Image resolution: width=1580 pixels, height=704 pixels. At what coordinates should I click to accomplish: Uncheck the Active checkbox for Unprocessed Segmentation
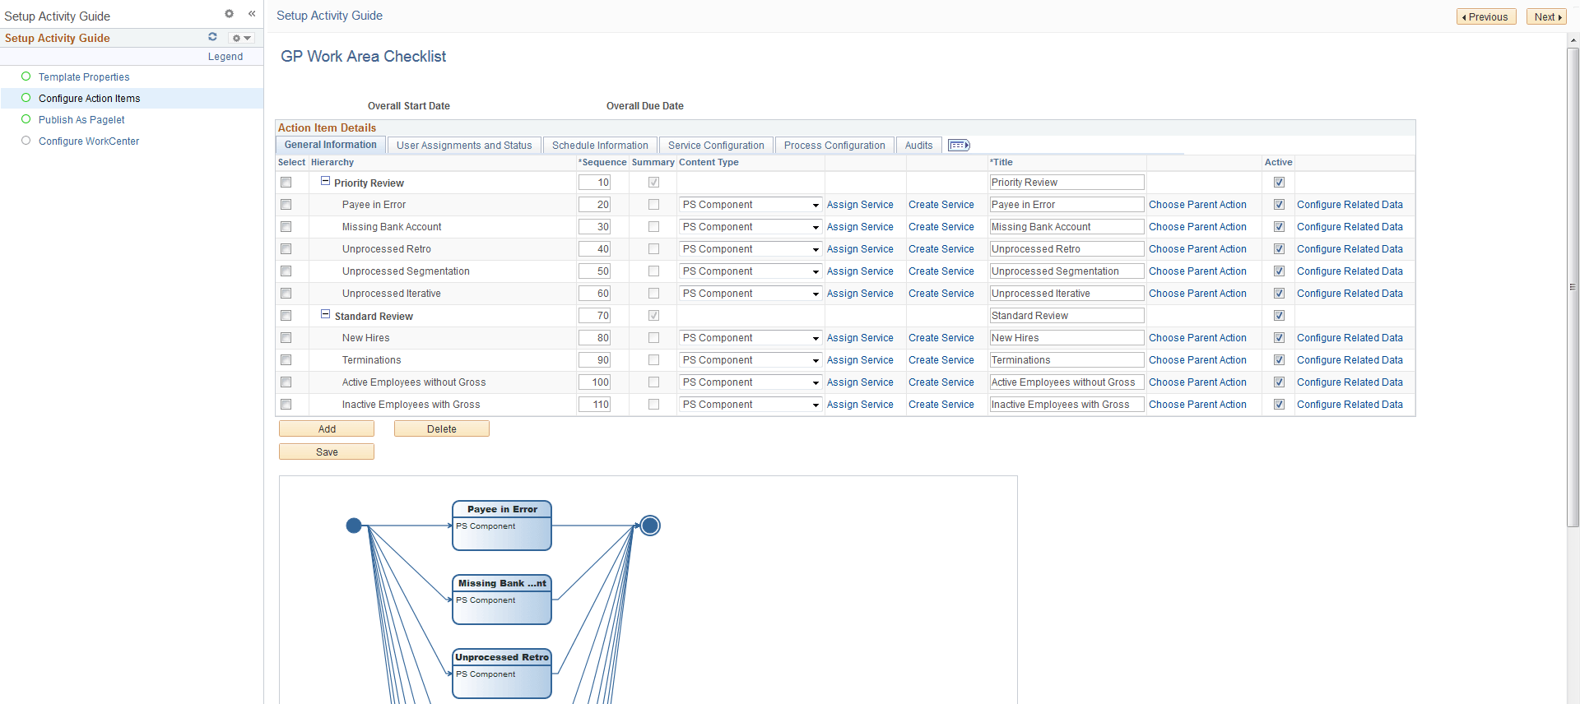pyautogui.click(x=1279, y=271)
